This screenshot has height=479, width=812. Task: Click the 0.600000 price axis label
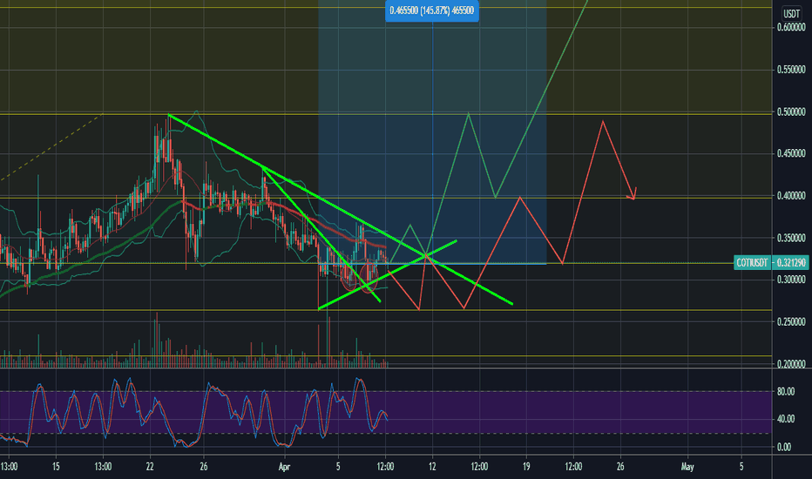791,27
